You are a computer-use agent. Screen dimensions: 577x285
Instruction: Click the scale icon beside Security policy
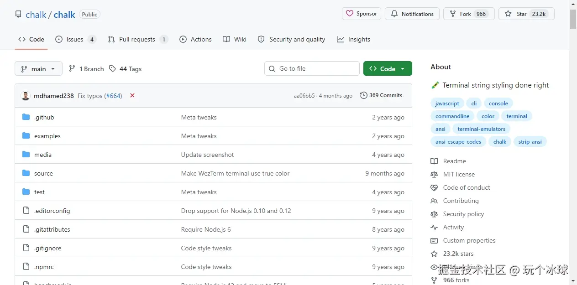click(x=434, y=214)
